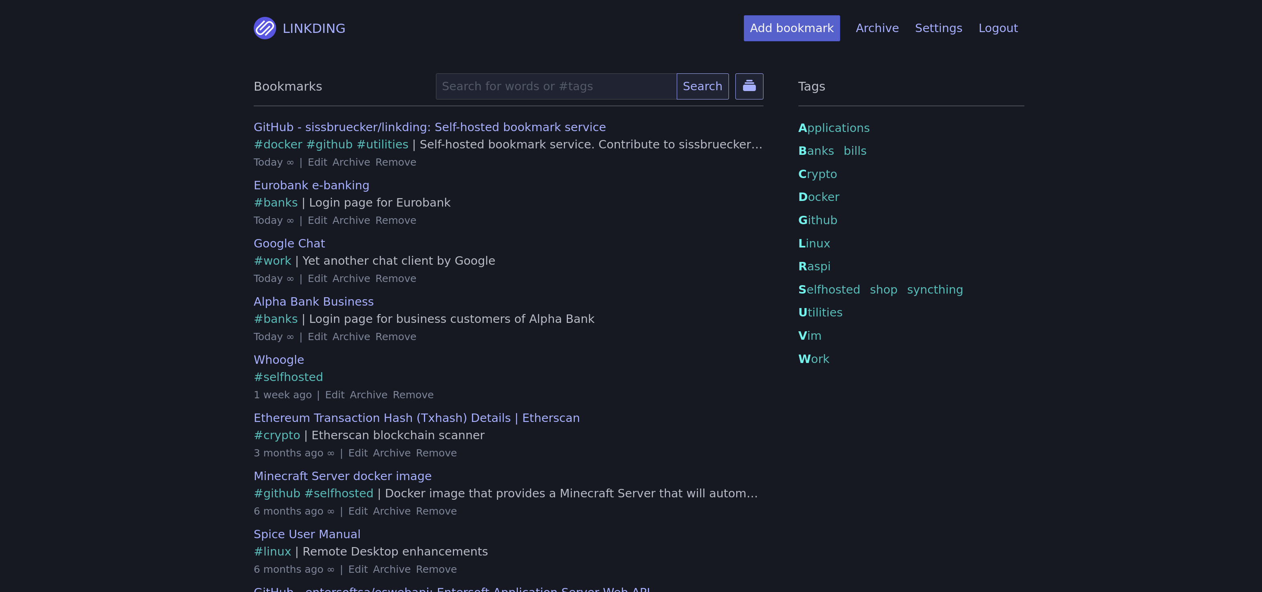Select the Crypto tag in the Tags sidebar
The image size is (1262, 592).
(817, 174)
